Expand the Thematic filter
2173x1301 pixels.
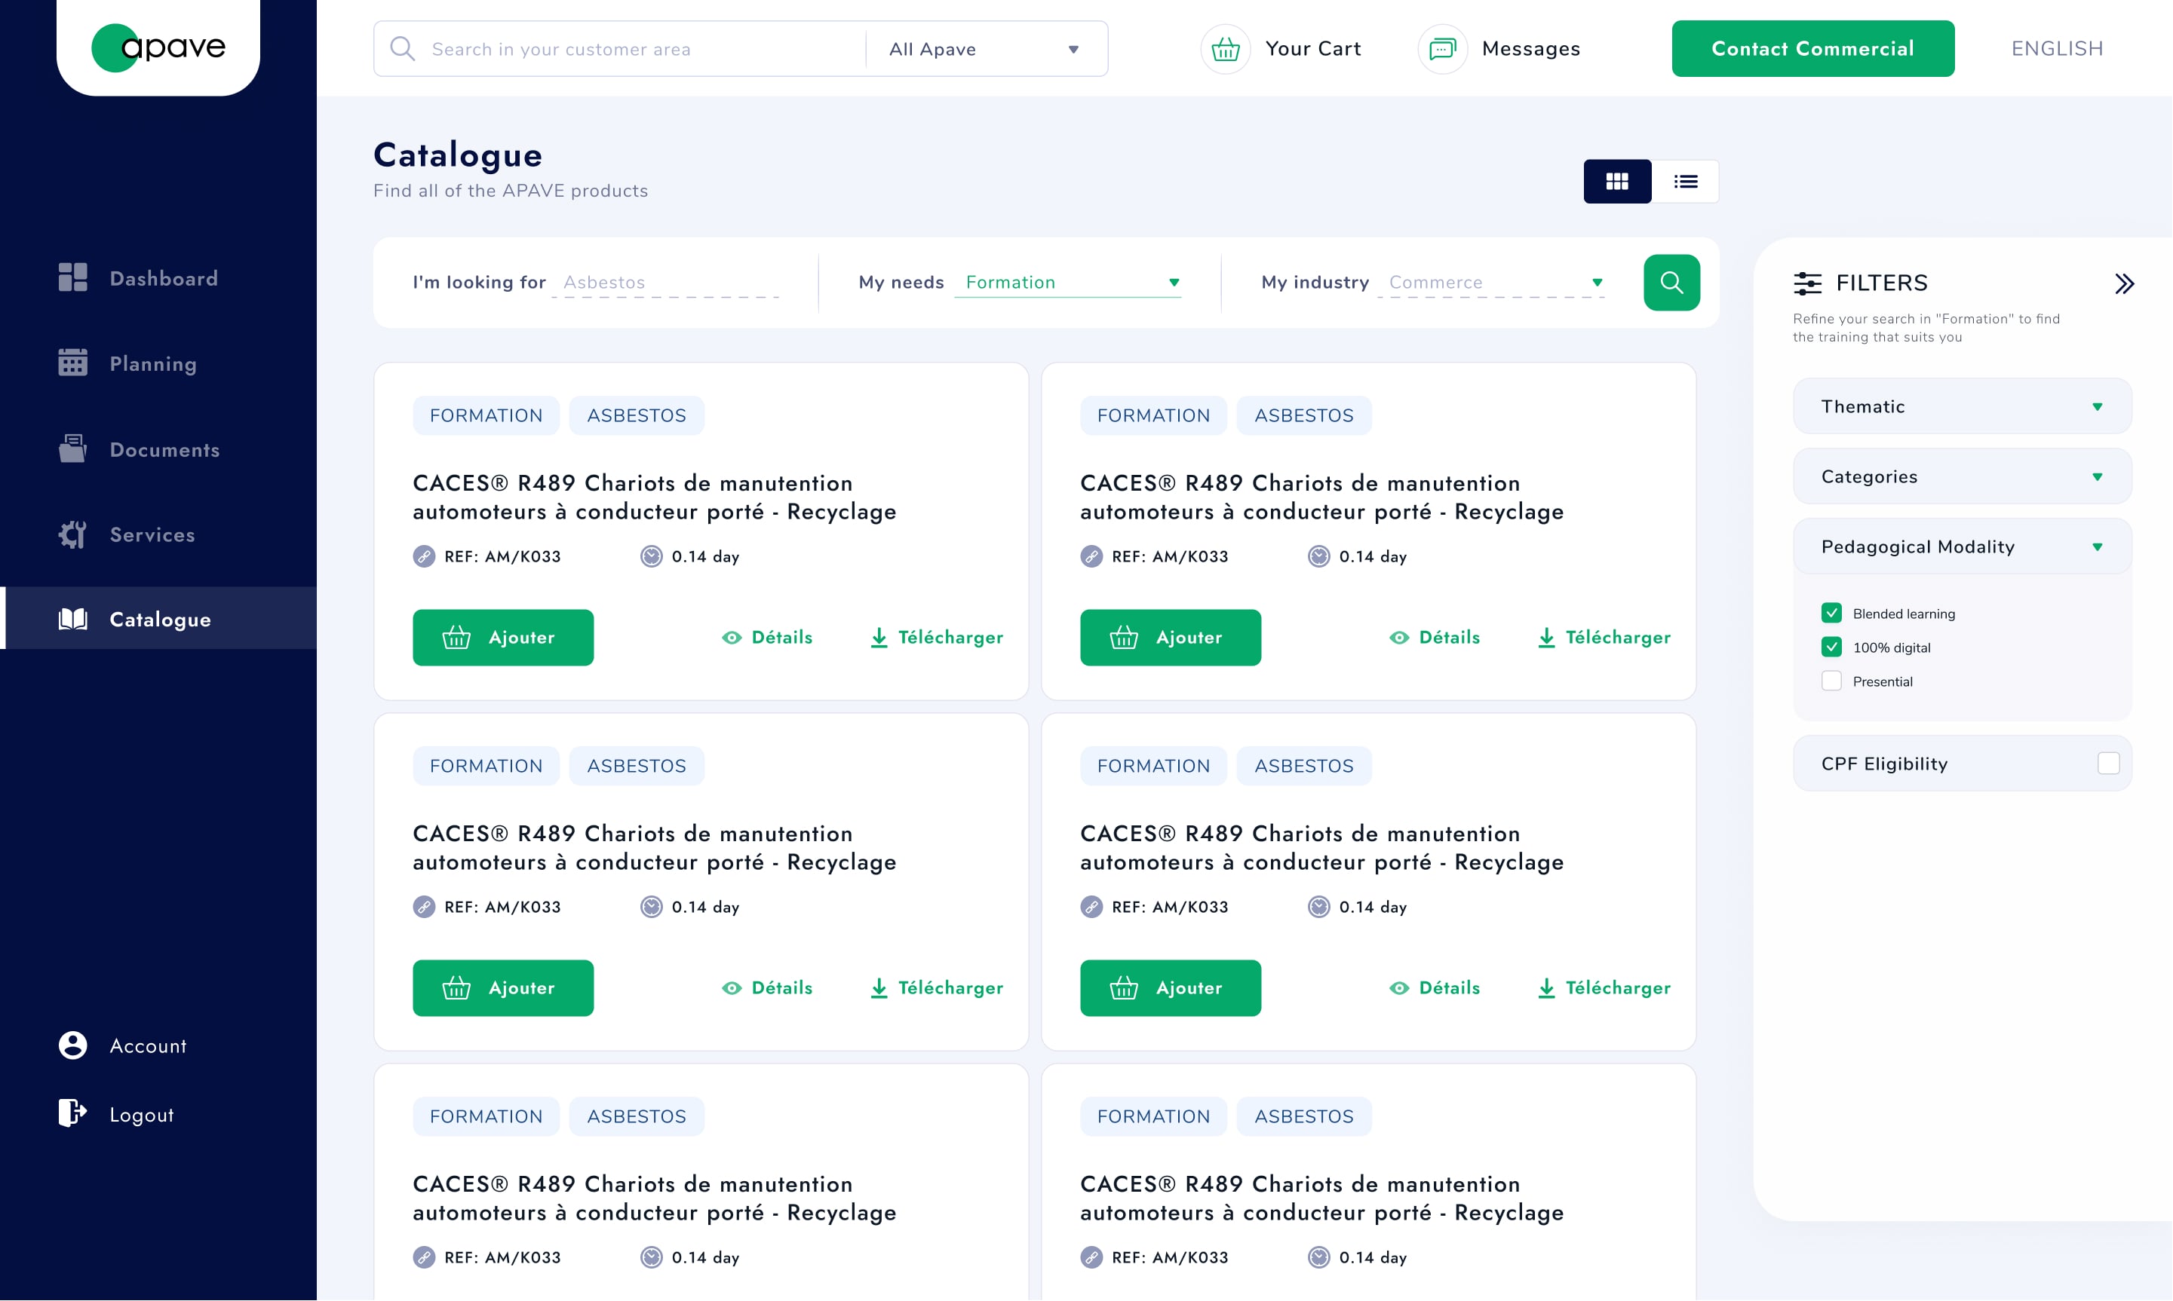(1962, 407)
